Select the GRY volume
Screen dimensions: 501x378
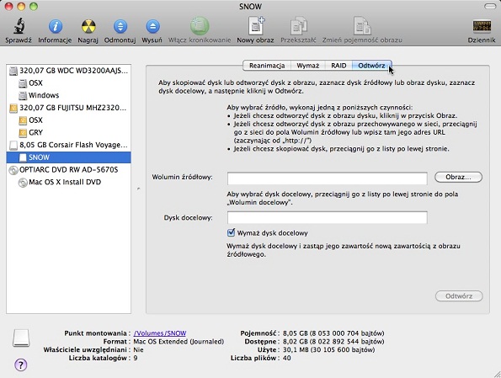pos(68,133)
